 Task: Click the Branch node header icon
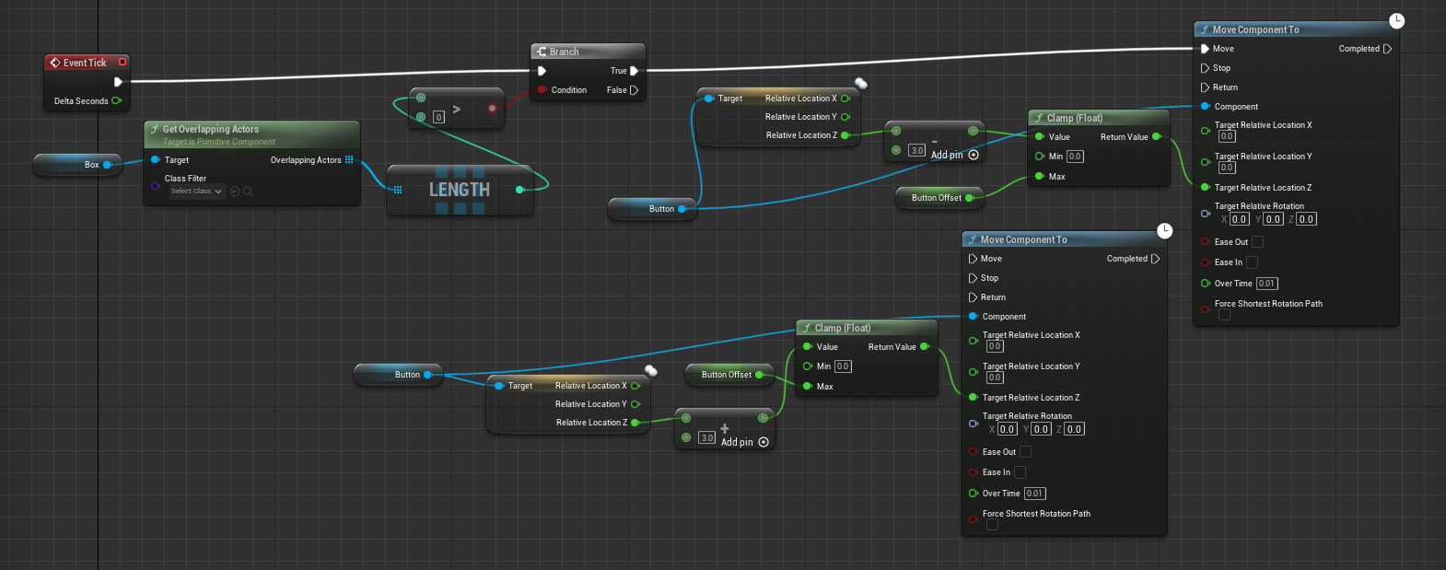pos(542,52)
